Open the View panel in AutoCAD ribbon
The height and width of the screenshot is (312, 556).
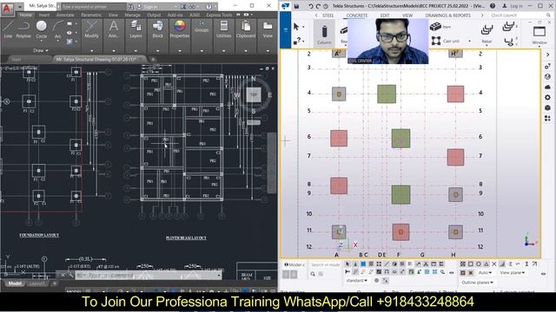click(268, 29)
